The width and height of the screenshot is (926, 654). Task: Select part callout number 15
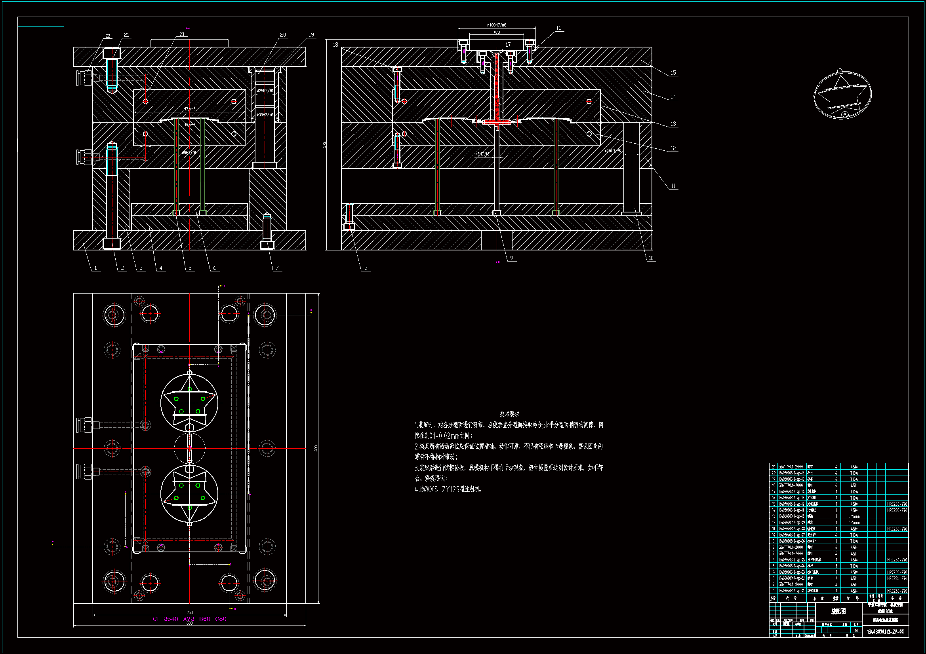click(673, 73)
